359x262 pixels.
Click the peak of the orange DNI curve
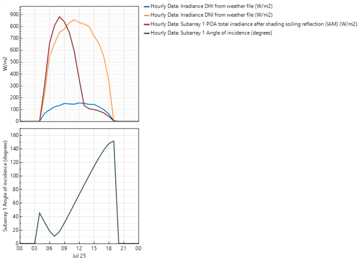point(74,20)
